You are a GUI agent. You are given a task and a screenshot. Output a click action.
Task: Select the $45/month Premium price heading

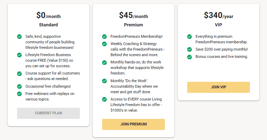pyautogui.click(x=133, y=16)
